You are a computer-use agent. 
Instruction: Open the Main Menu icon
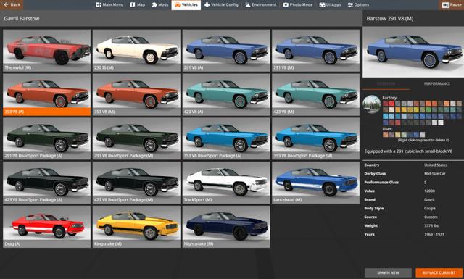click(99, 5)
